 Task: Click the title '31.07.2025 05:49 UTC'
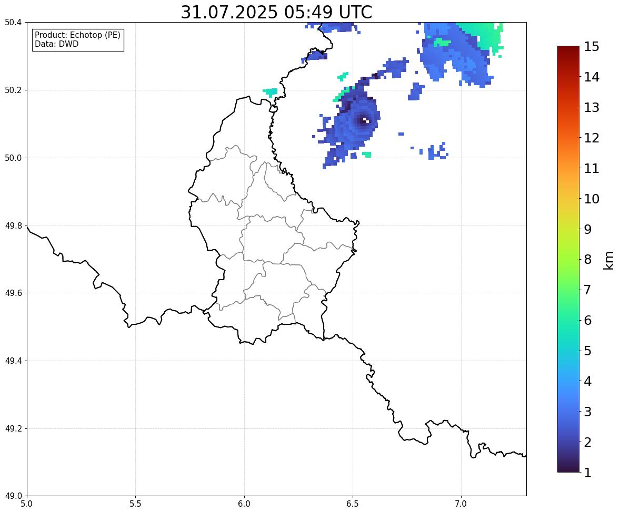(x=276, y=12)
